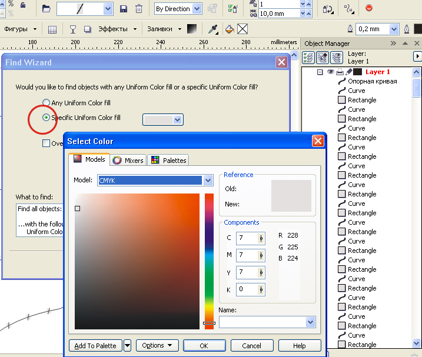Select Specific Uniform Color fill radio button

tap(46, 118)
